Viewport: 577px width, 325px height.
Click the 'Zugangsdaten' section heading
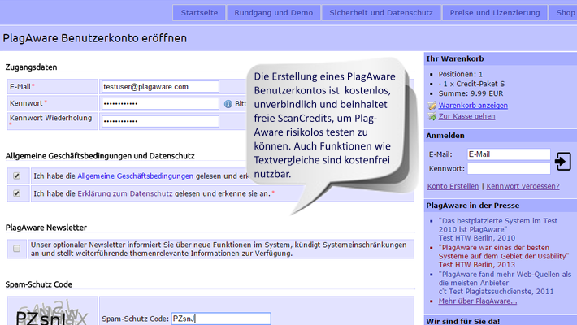point(31,67)
